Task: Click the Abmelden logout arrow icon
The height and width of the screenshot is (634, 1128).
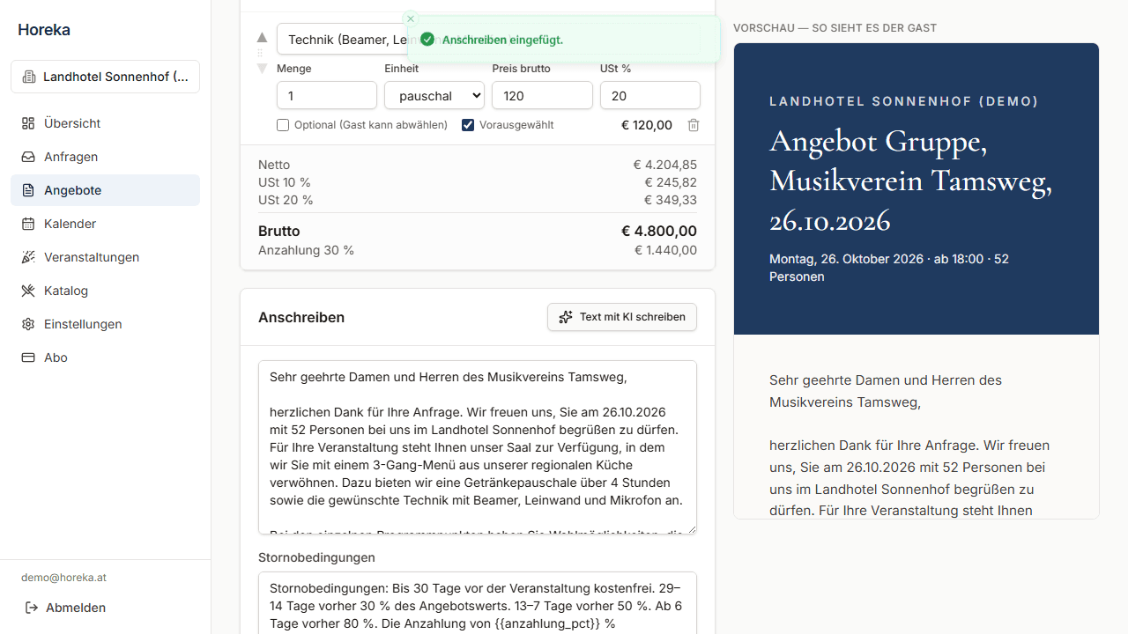Action: [32, 608]
